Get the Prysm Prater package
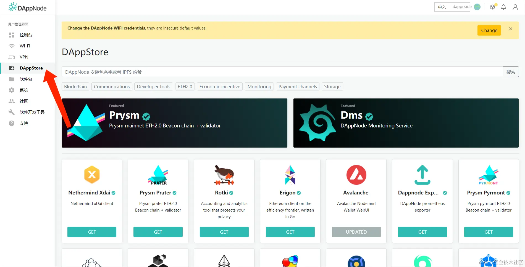Screen dimensions: 525x267 [158, 232]
